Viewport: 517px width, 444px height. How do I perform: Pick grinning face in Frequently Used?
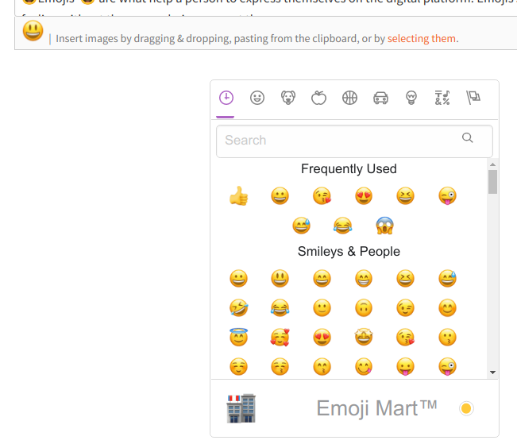[x=280, y=196]
